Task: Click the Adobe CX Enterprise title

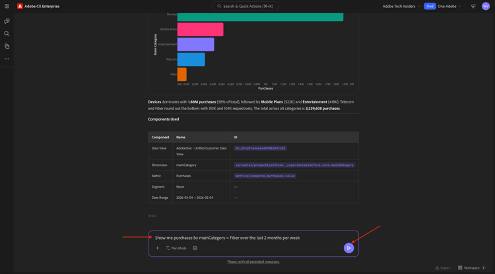Action: click(x=42, y=6)
